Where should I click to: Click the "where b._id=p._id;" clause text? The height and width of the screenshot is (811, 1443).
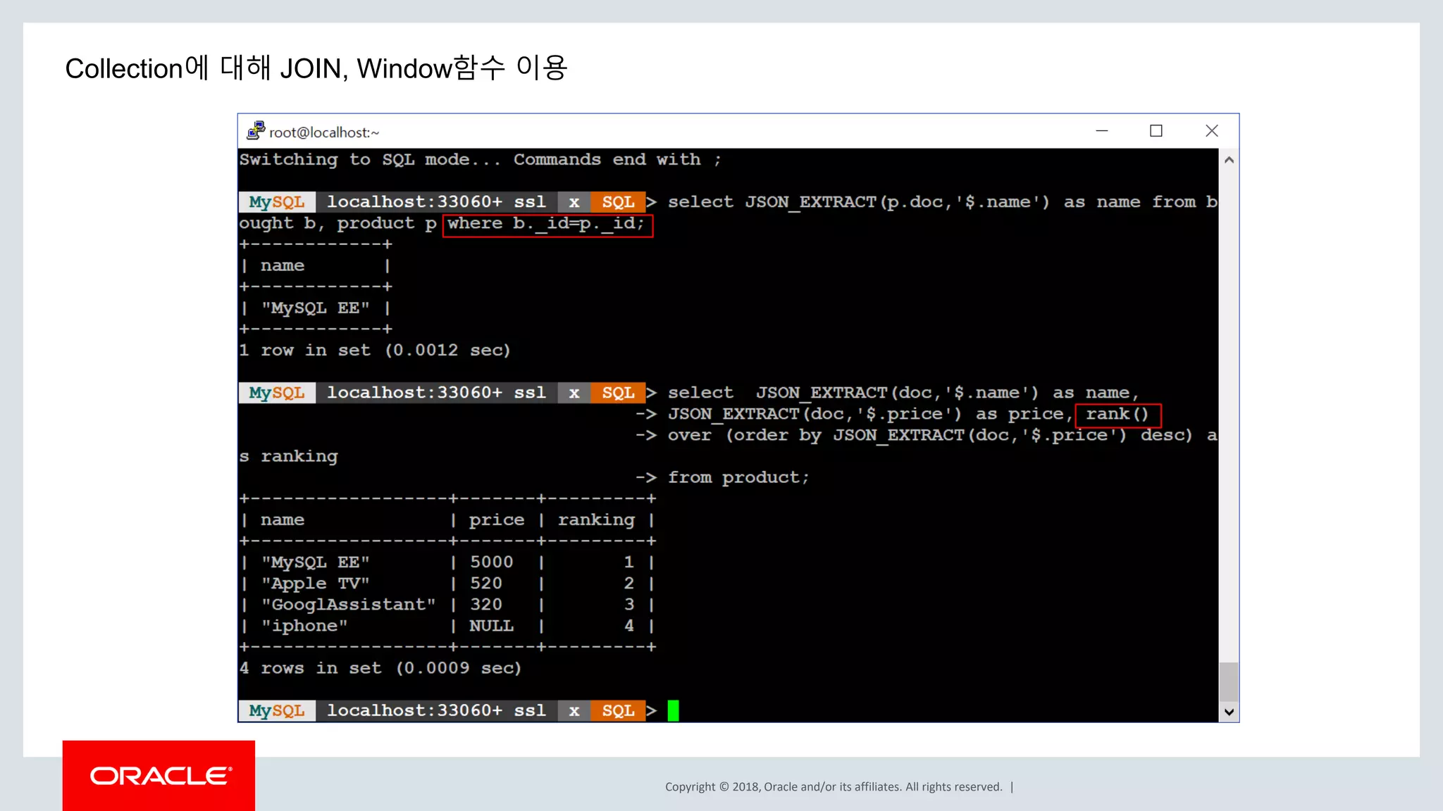546,224
